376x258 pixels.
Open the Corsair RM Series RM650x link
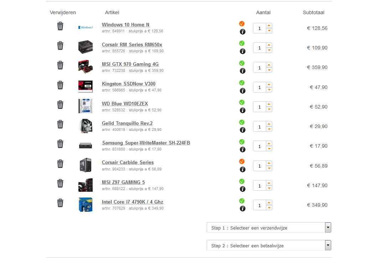coord(132,44)
